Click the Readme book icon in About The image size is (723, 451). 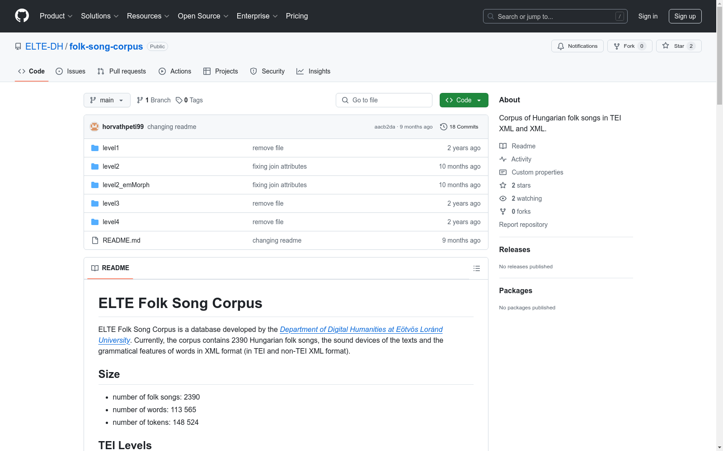click(x=503, y=146)
